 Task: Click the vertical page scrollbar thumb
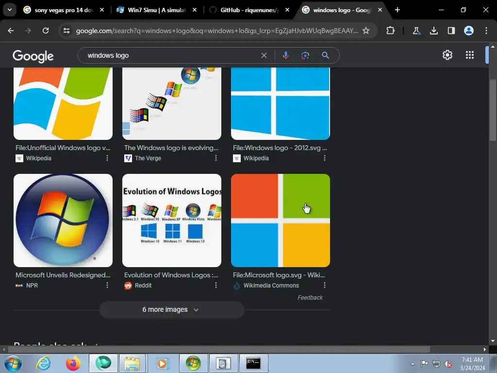[x=493, y=109]
